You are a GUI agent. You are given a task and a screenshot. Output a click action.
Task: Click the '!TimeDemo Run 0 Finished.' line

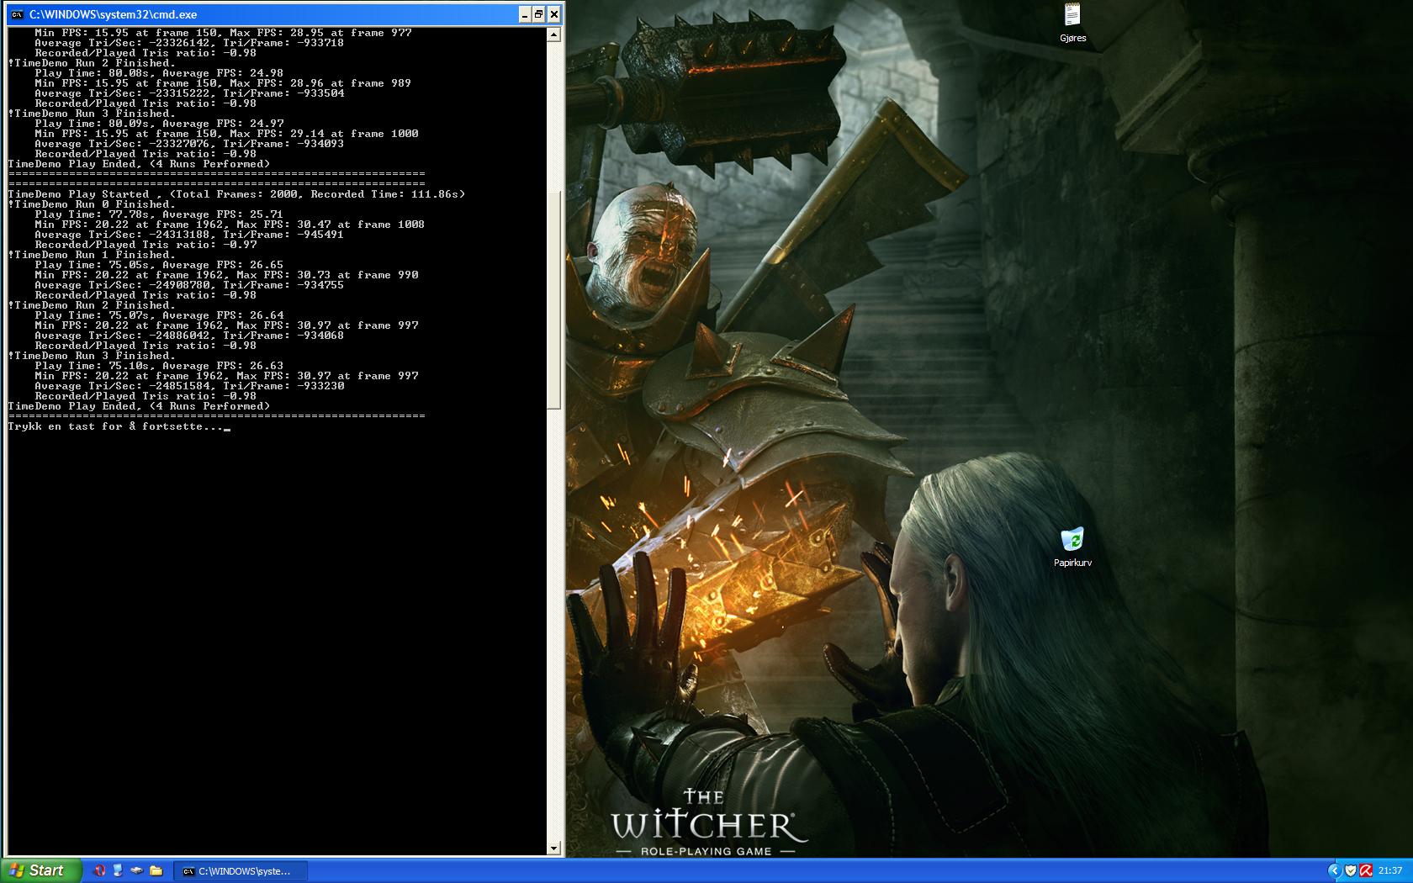tap(92, 204)
